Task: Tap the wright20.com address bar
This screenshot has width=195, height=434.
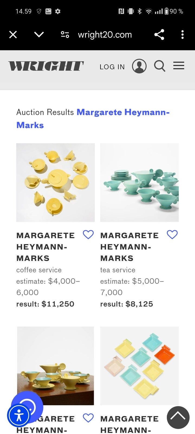Action: pyautogui.click(x=105, y=35)
